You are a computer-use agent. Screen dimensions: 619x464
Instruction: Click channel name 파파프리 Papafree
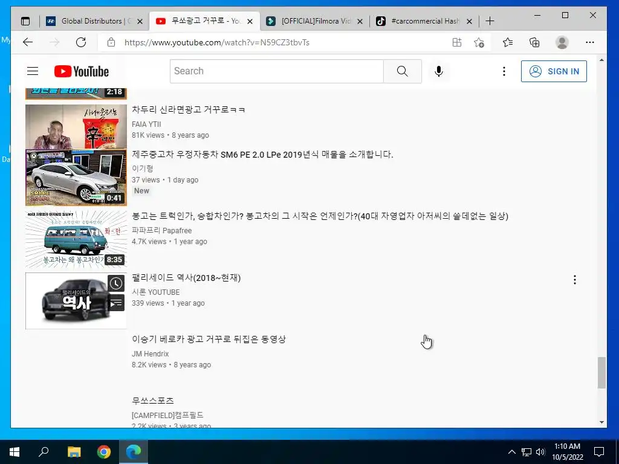click(162, 230)
